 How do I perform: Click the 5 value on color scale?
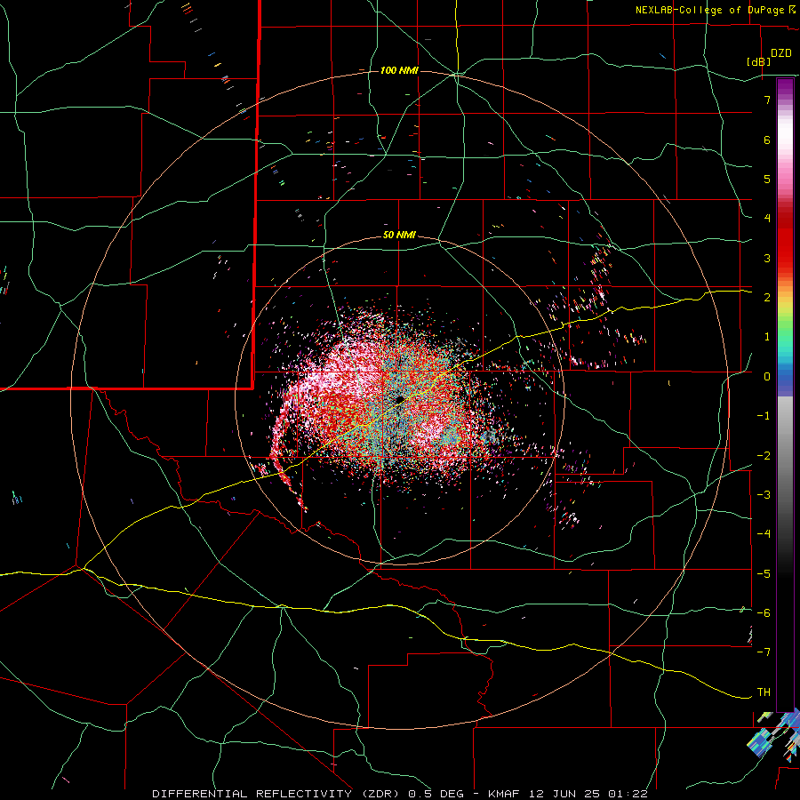tap(767, 179)
